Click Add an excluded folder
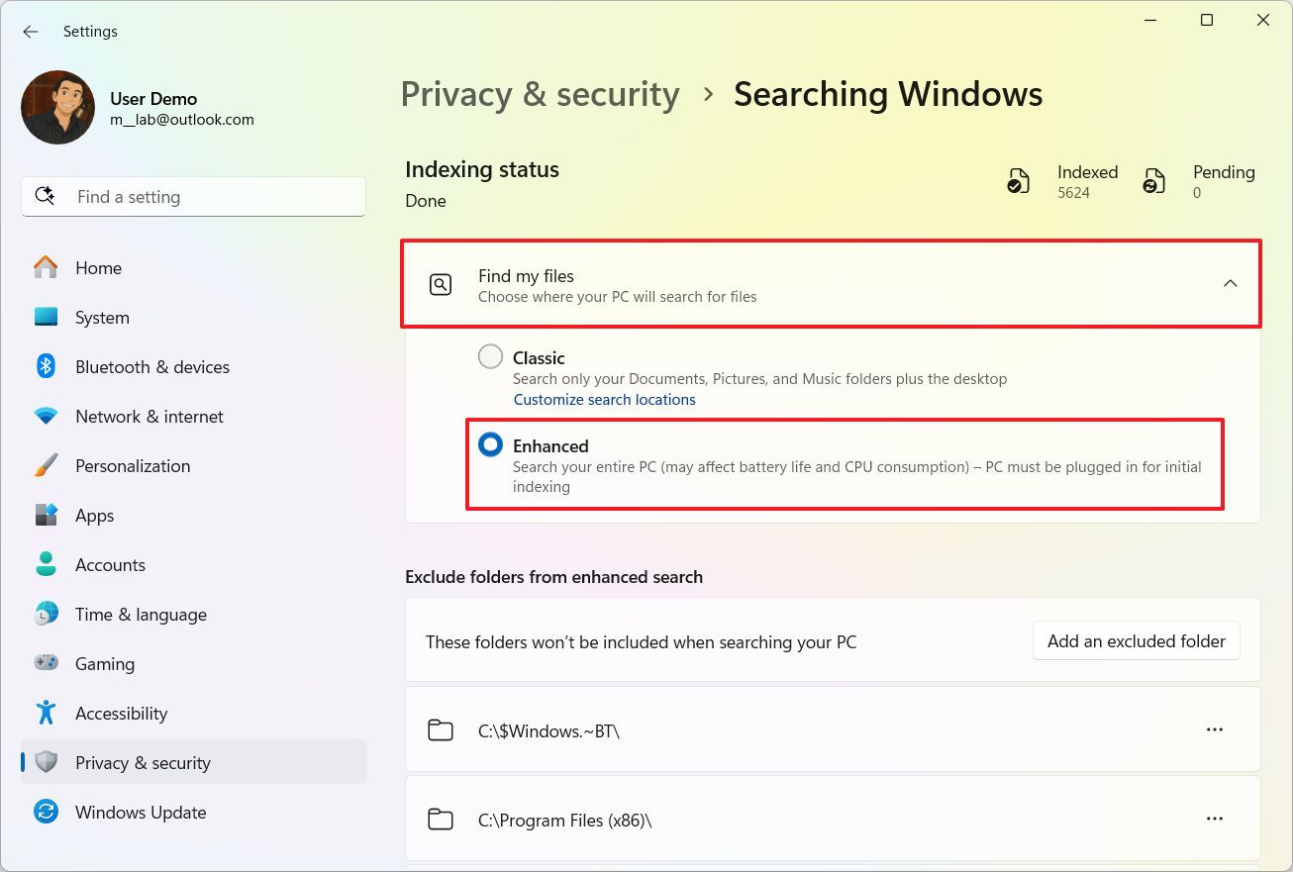Screen dimensions: 1293x872 [1136, 640]
